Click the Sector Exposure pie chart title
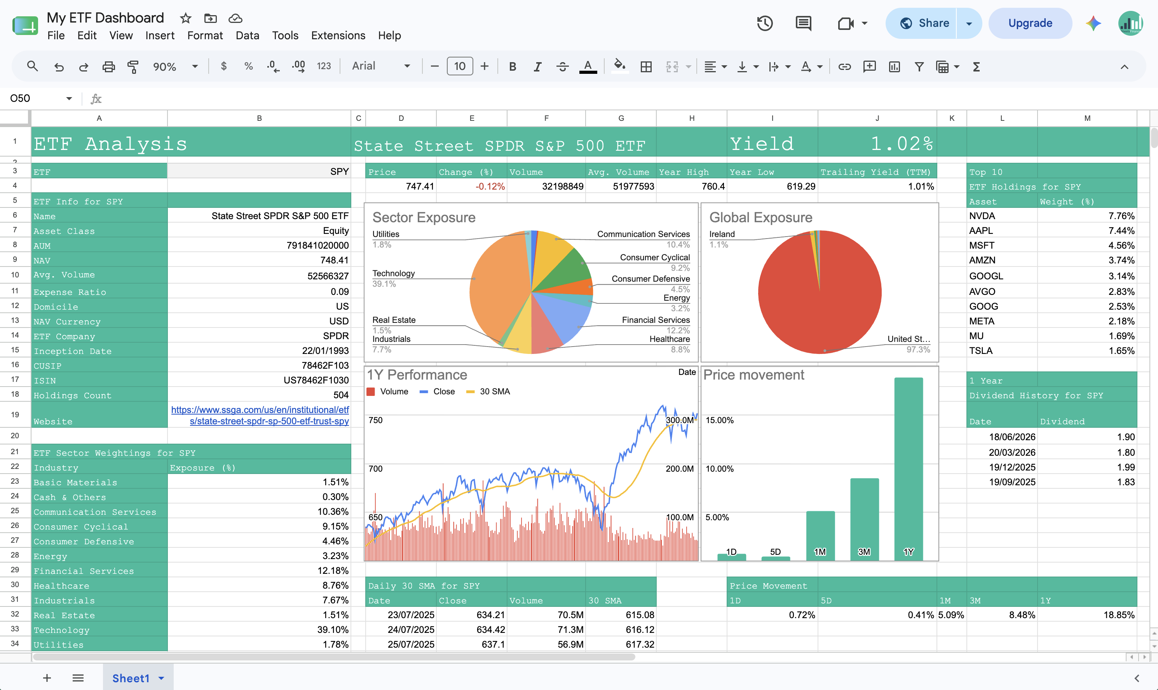The width and height of the screenshot is (1158, 690). point(424,217)
